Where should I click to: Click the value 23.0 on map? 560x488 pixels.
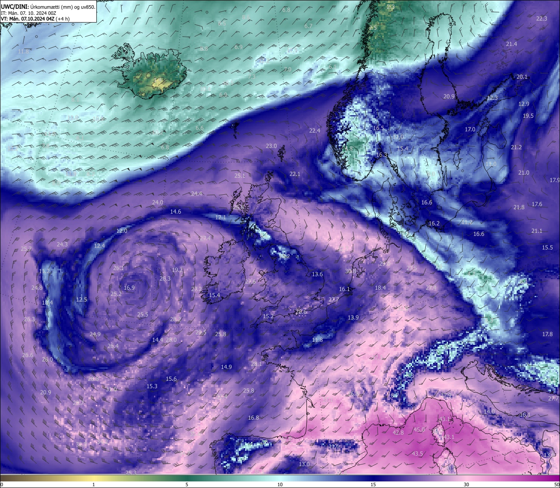tap(271, 146)
